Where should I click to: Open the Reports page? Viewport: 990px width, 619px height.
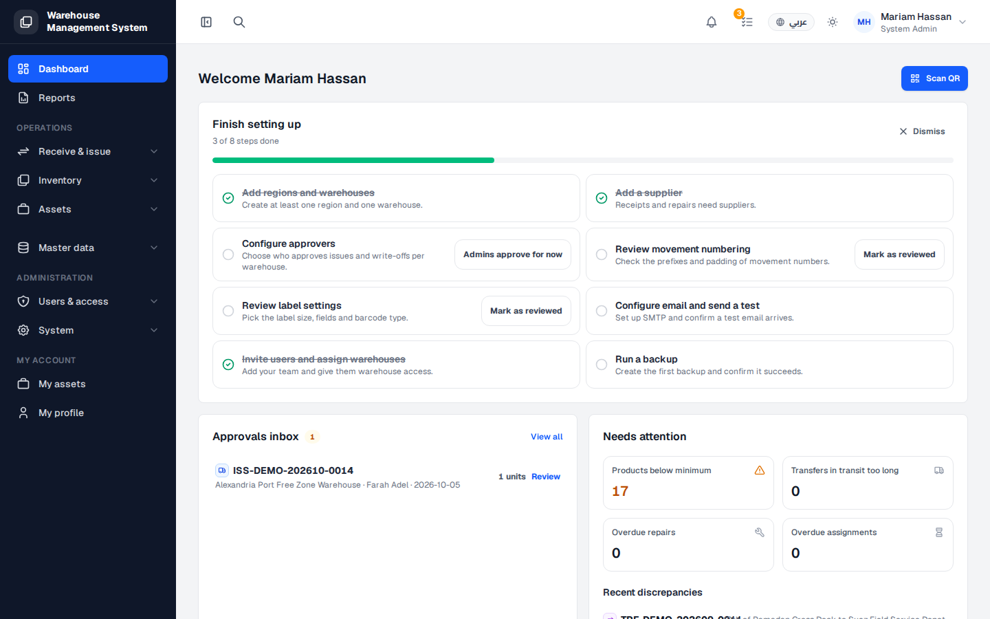[x=88, y=98]
